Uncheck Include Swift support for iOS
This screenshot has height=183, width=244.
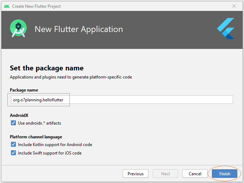point(13,153)
